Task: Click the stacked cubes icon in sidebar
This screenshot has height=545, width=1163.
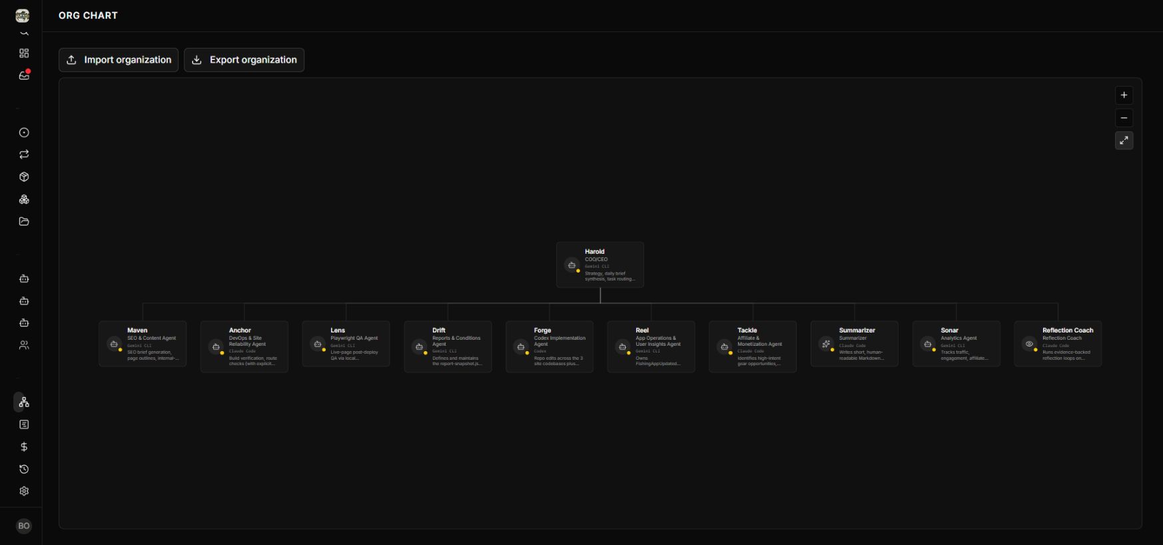Action: click(24, 199)
